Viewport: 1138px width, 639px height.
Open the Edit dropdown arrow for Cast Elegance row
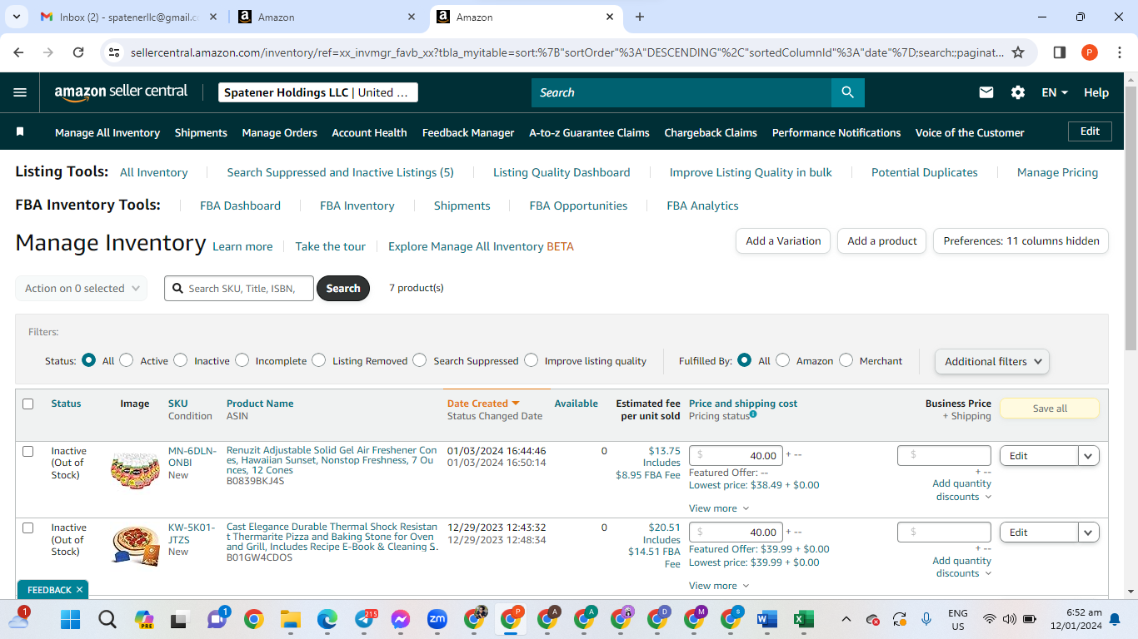coord(1089,532)
